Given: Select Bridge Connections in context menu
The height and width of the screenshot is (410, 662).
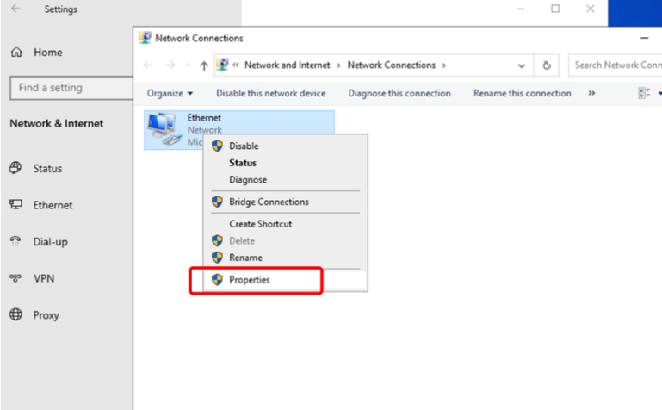Looking at the screenshot, I should pyautogui.click(x=269, y=202).
